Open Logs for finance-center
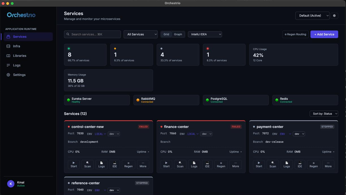 [x=194, y=165]
